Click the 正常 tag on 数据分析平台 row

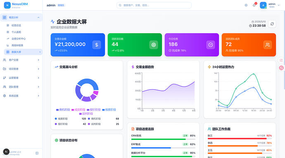(185, 153)
